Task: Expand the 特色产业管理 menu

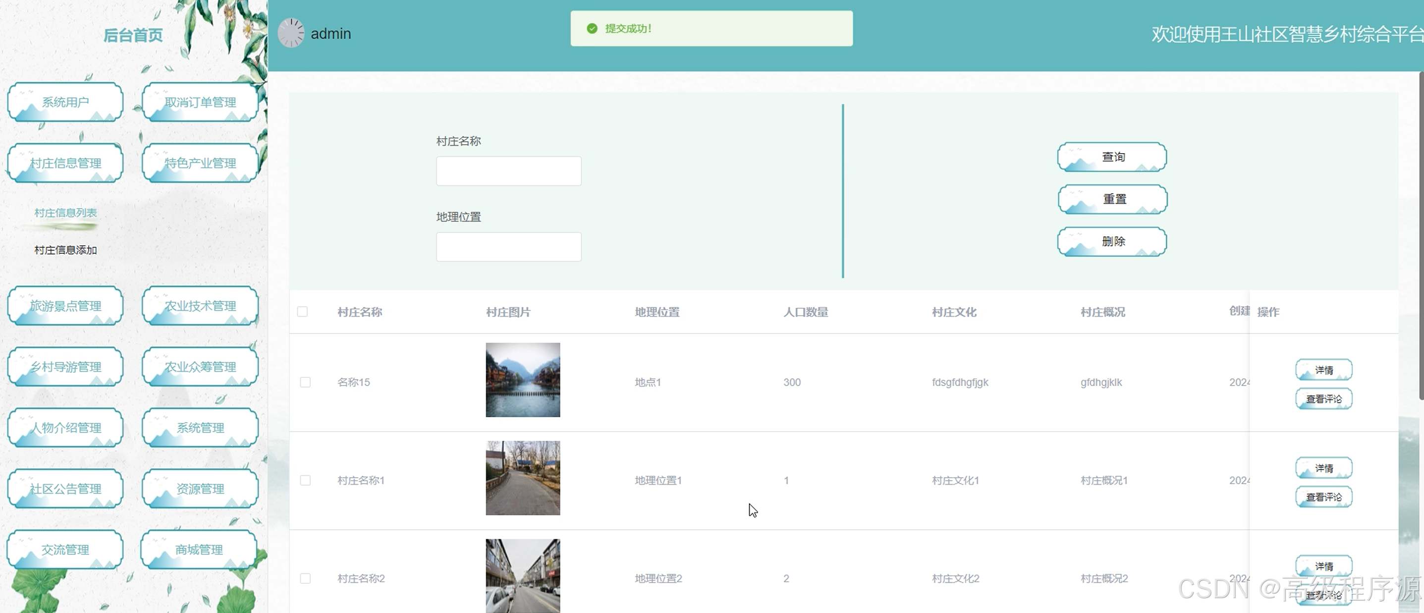Action: pyautogui.click(x=200, y=163)
